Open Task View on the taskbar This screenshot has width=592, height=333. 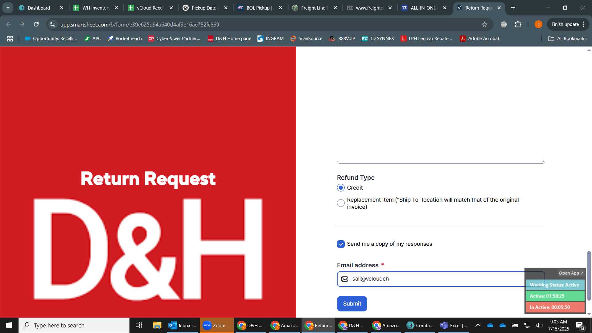point(139,325)
